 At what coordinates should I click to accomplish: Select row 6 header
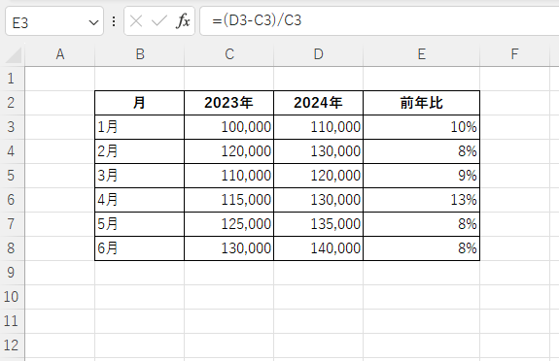[x=12, y=199]
